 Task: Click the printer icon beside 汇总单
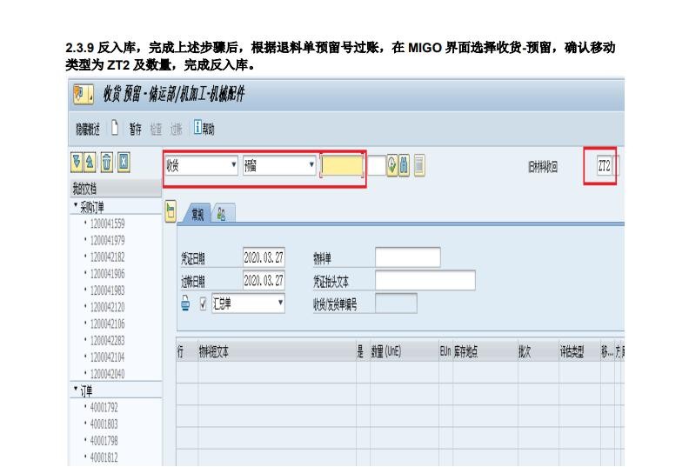click(185, 304)
